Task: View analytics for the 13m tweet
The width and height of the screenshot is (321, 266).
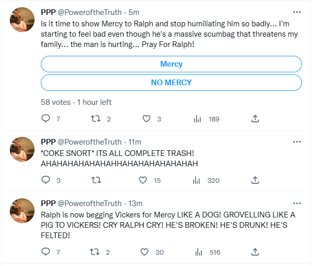Action: (x=197, y=252)
